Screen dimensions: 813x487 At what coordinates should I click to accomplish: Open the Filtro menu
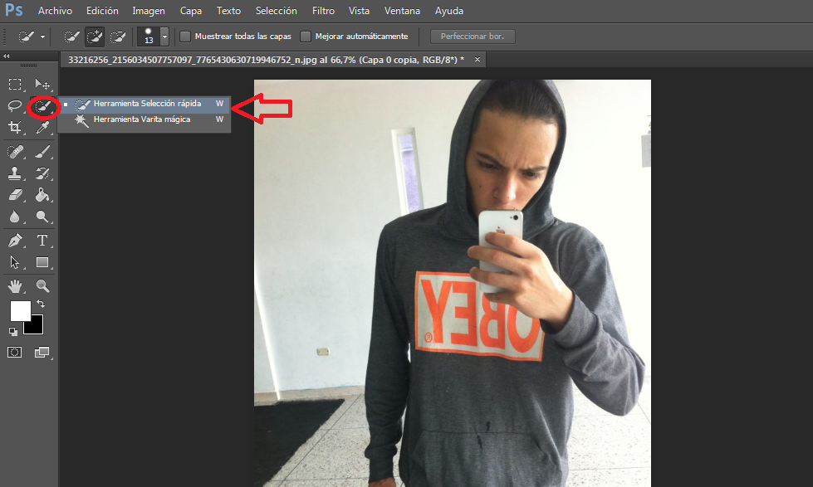tap(323, 11)
